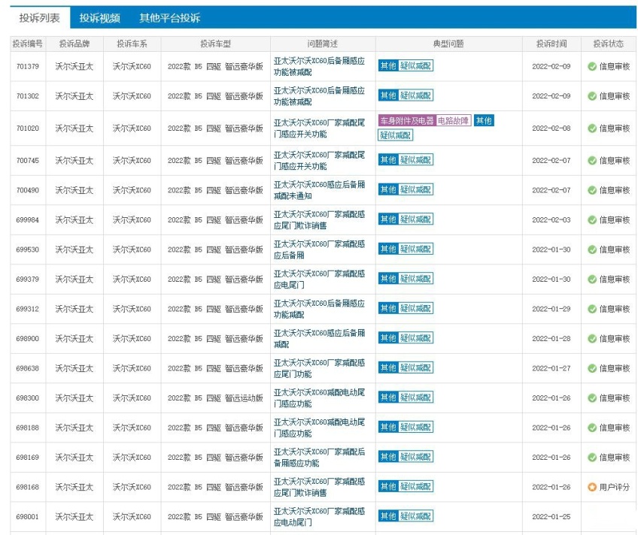Click the 沃尔沃亚太 brand cell in row 701379
641x535 pixels.
(x=74, y=67)
